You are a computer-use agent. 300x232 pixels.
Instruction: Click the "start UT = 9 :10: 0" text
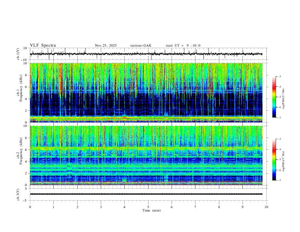point(183,45)
